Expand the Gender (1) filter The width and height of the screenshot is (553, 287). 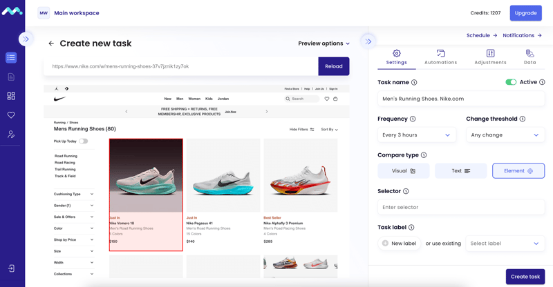[74, 206]
